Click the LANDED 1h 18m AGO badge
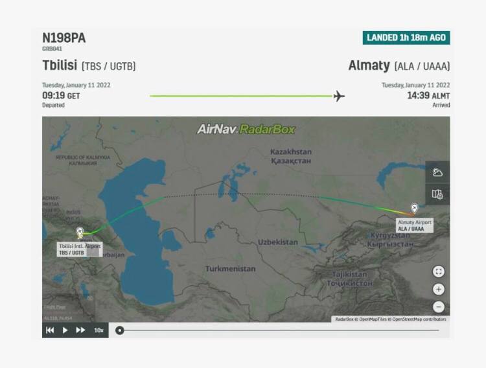 tap(406, 38)
